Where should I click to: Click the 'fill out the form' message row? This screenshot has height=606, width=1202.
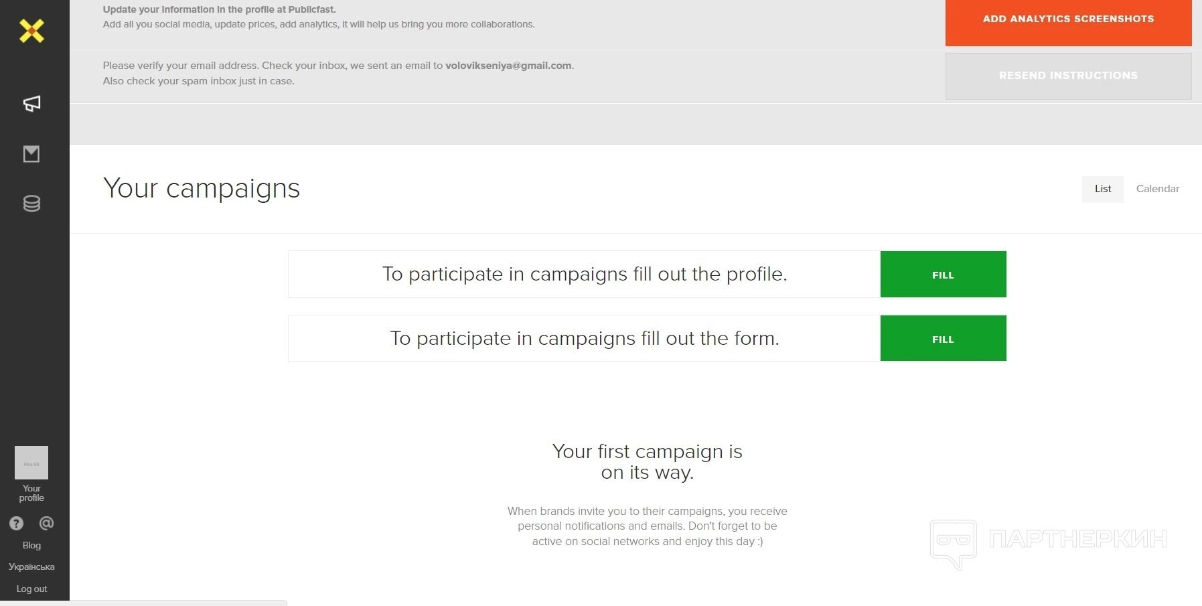[x=584, y=339]
